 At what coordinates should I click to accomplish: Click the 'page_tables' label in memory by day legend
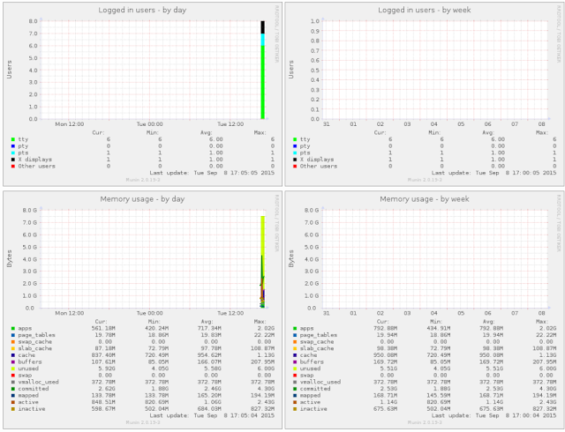click(x=37, y=335)
